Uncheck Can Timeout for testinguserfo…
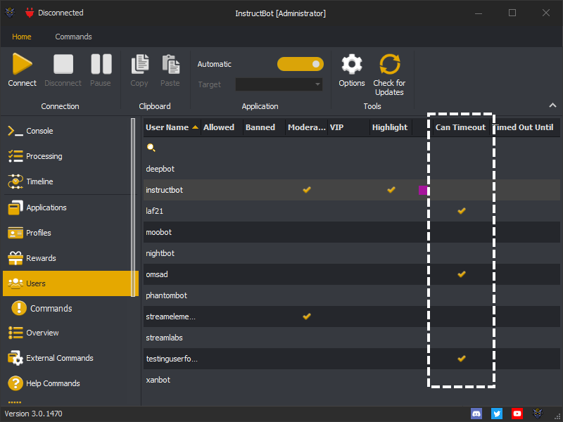The image size is (563, 422). (462, 359)
